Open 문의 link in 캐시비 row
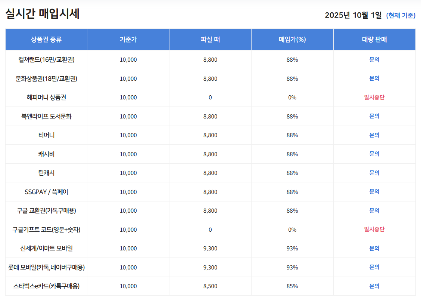 coord(374,154)
